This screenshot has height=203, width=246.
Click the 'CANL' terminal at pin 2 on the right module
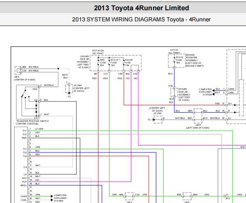[231, 92]
